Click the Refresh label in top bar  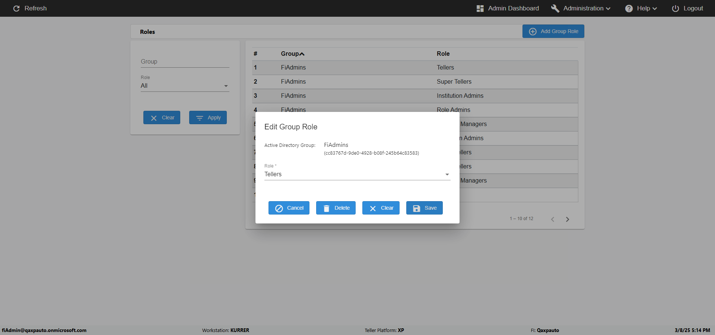click(35, 8)
